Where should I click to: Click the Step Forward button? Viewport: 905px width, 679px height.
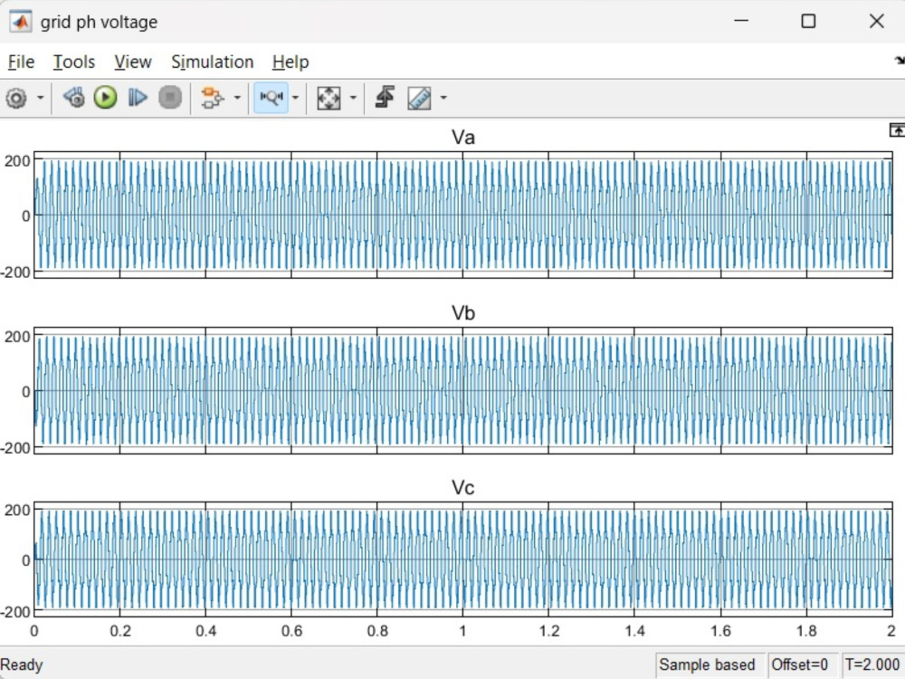[x=138, y=98]
